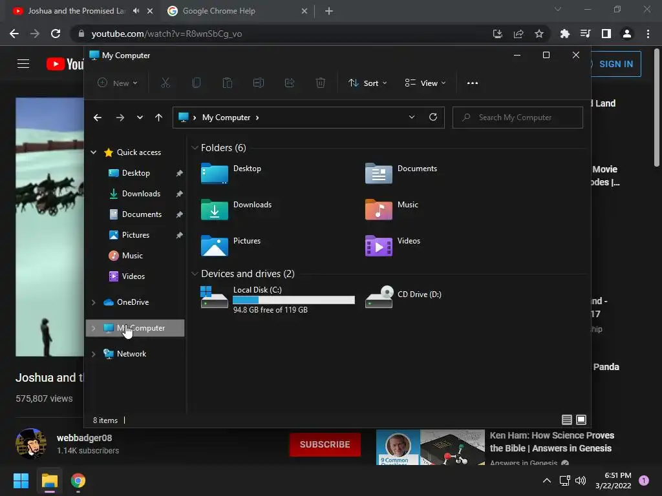Go back in File Explorer navigation
The height and width of the screenshot is (496, 662).
point(98,118)
